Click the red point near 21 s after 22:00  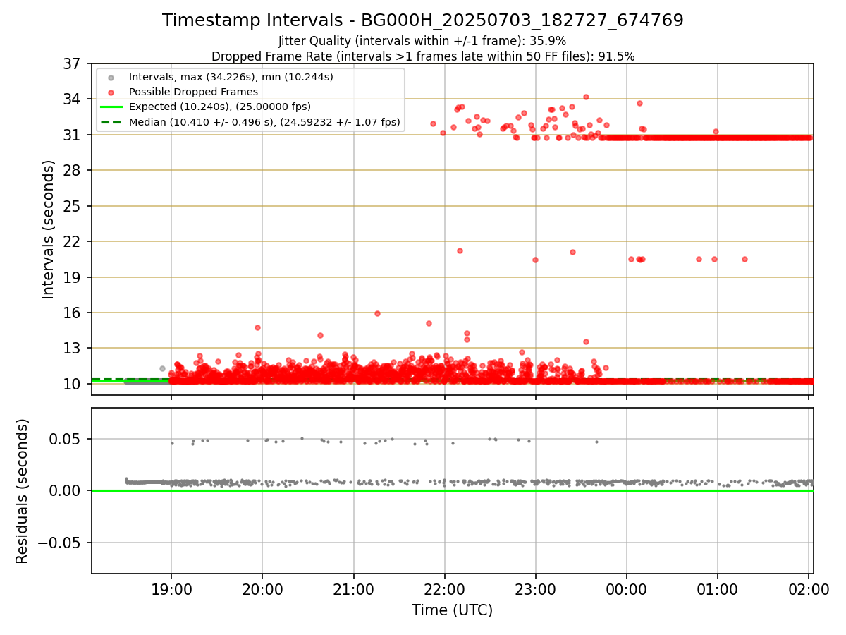[x=460, y=250]
